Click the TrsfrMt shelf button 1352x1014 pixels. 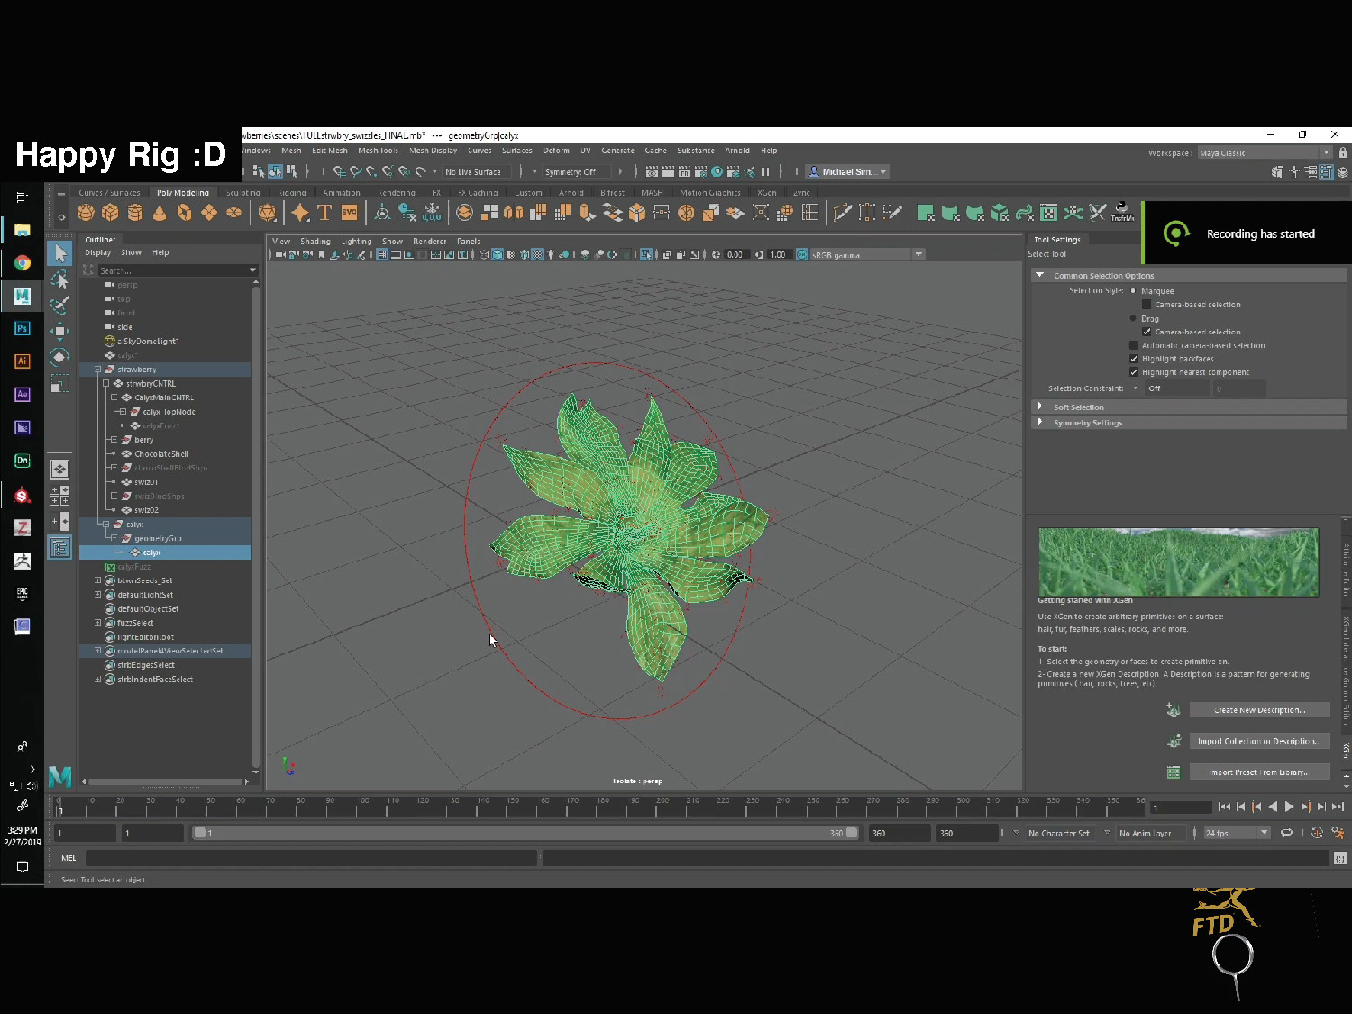1122,213
